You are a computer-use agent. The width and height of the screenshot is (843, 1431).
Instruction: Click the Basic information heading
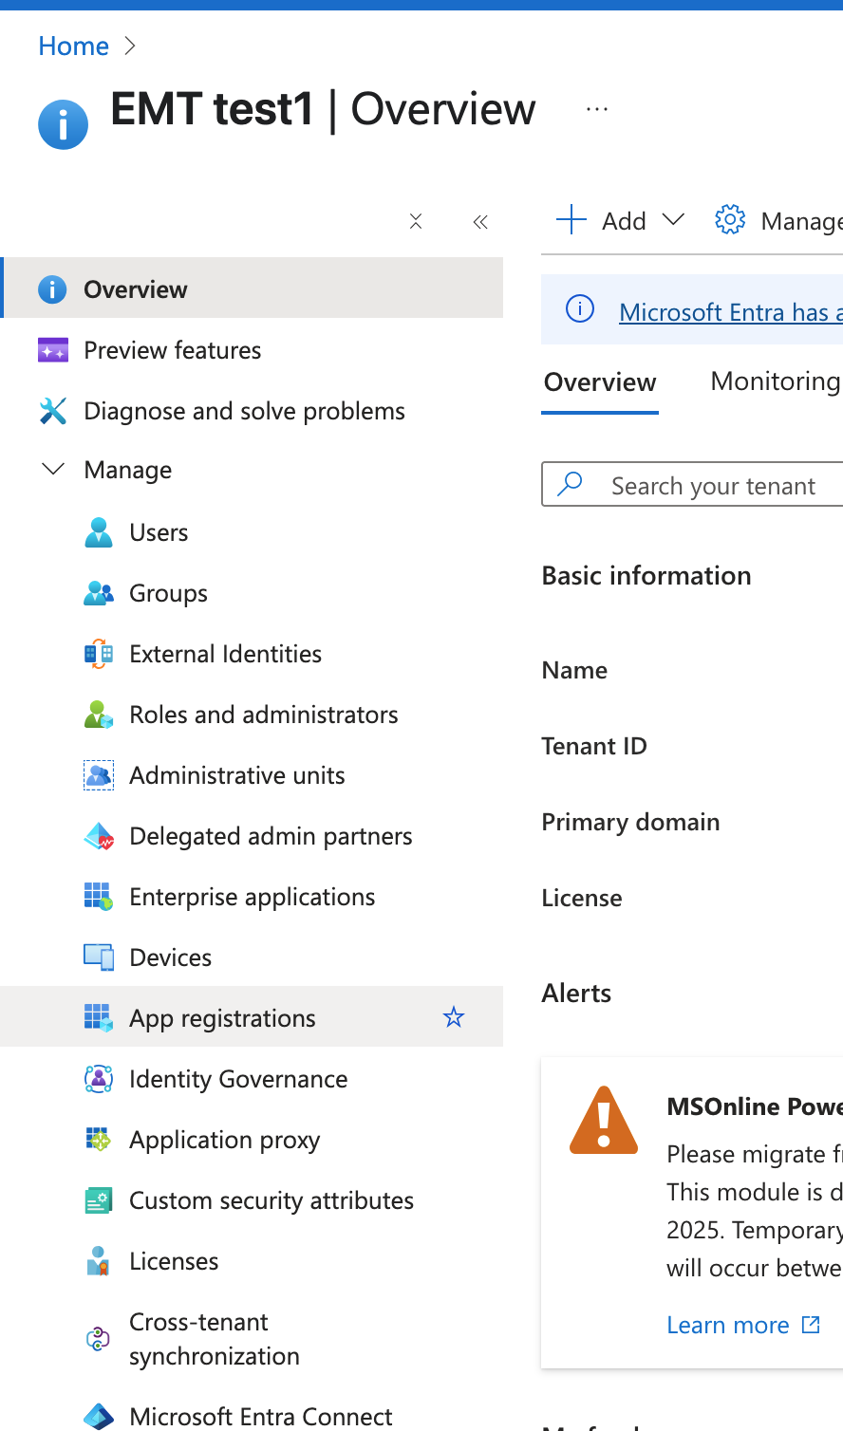646,576
